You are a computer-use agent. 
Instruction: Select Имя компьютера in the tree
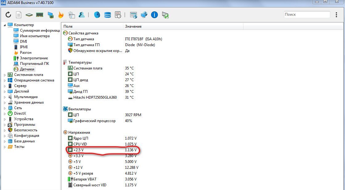(31, 36)
